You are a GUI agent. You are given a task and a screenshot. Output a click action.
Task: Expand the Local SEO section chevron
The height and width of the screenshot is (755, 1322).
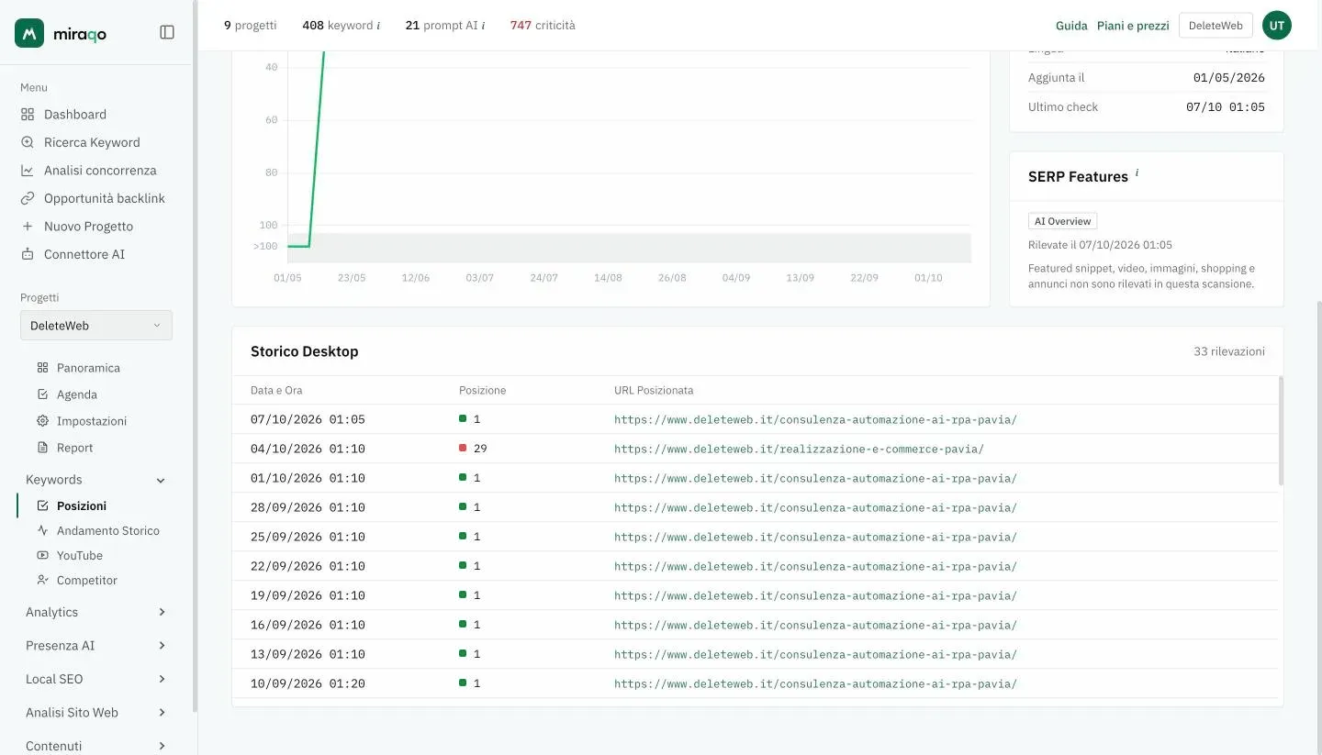click(x=162, y=679)
